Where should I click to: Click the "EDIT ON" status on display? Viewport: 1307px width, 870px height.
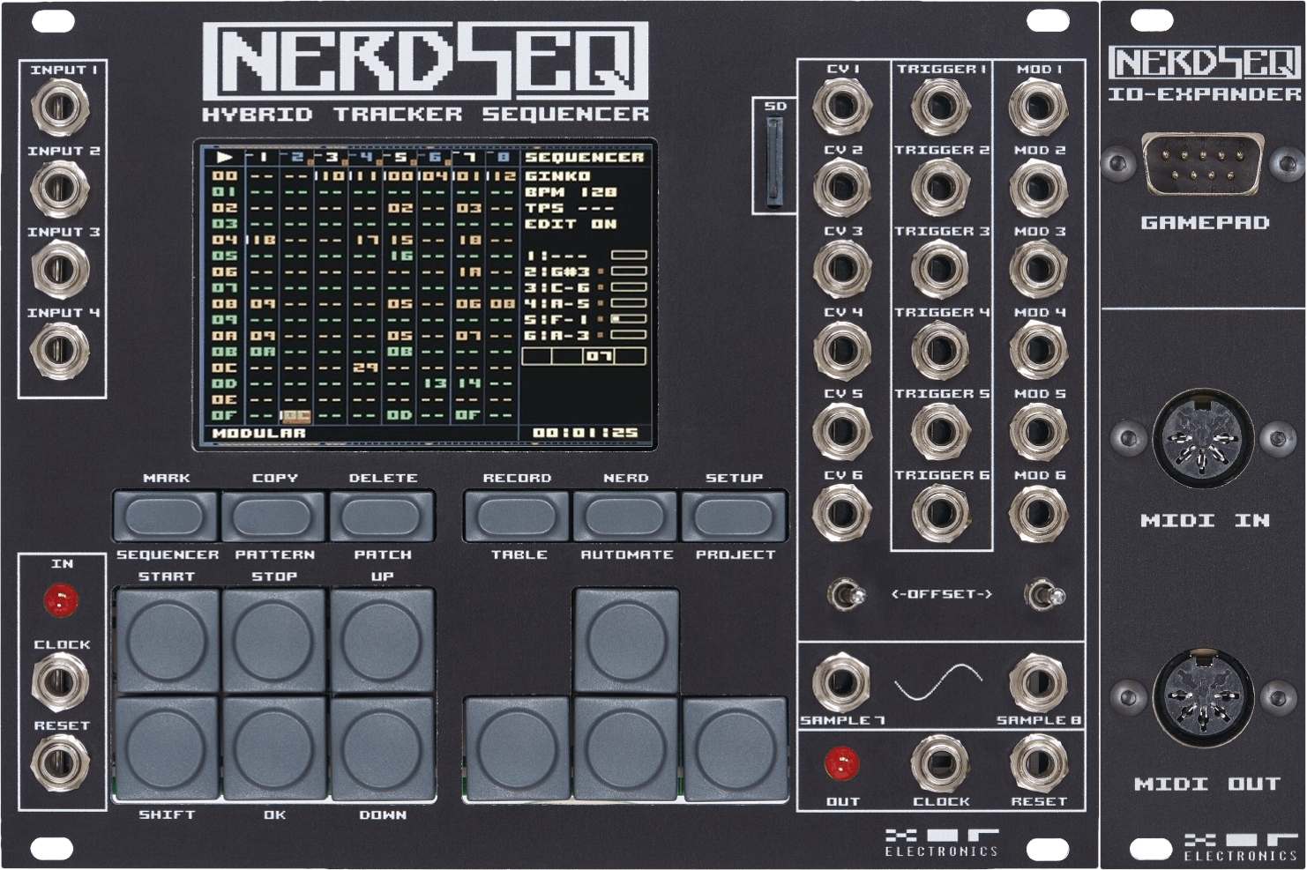click(571, 224)
